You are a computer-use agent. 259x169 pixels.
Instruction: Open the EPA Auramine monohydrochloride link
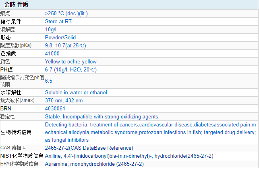pos(95,164)
